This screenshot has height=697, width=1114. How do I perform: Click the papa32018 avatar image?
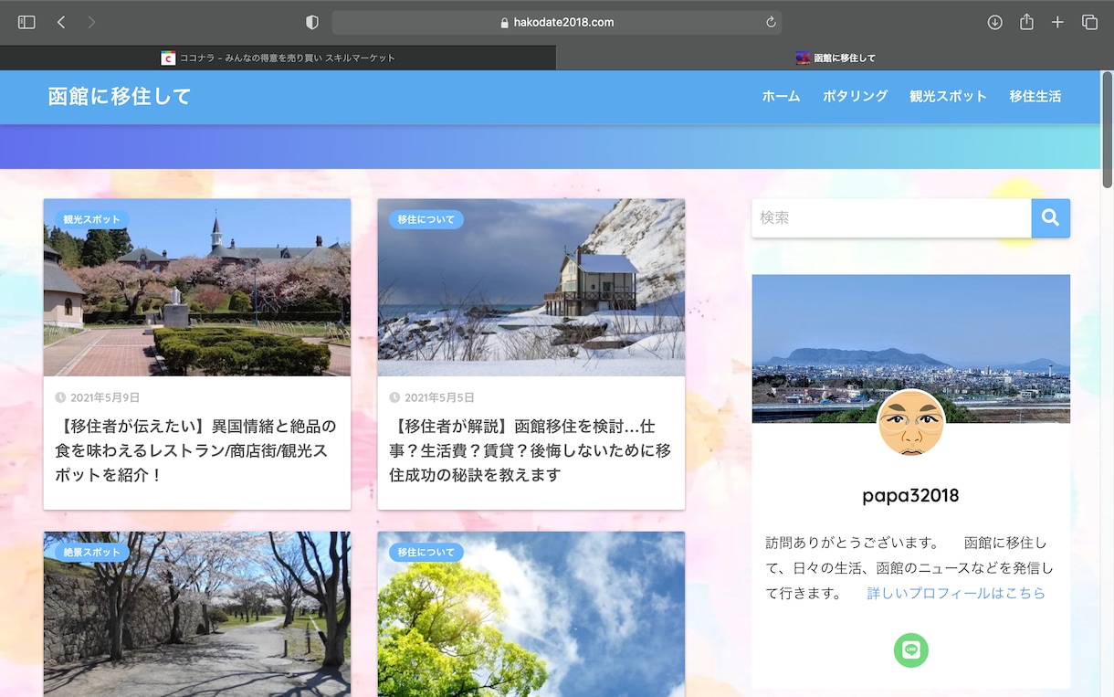point(910,423)
